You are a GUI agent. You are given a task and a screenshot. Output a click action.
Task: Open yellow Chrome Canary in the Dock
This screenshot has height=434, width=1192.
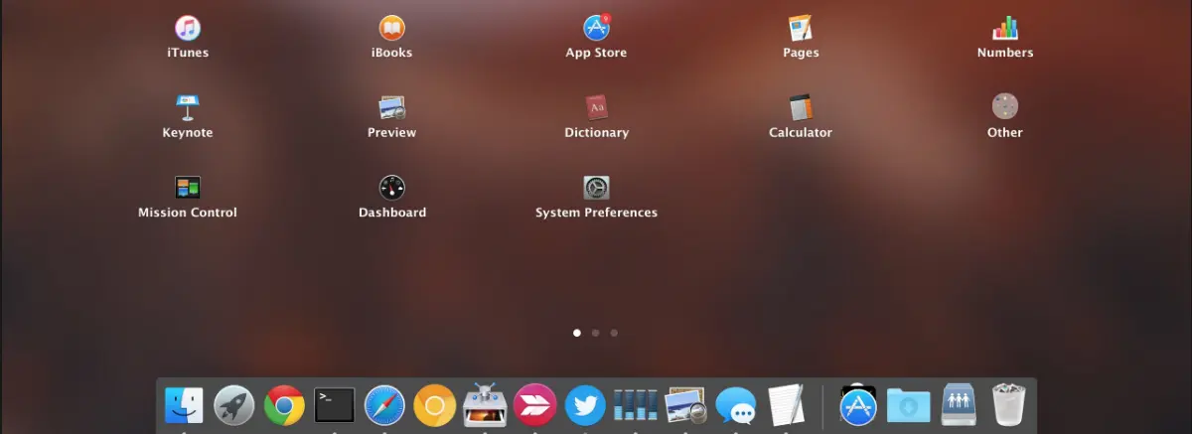click(x=434, y=405)
